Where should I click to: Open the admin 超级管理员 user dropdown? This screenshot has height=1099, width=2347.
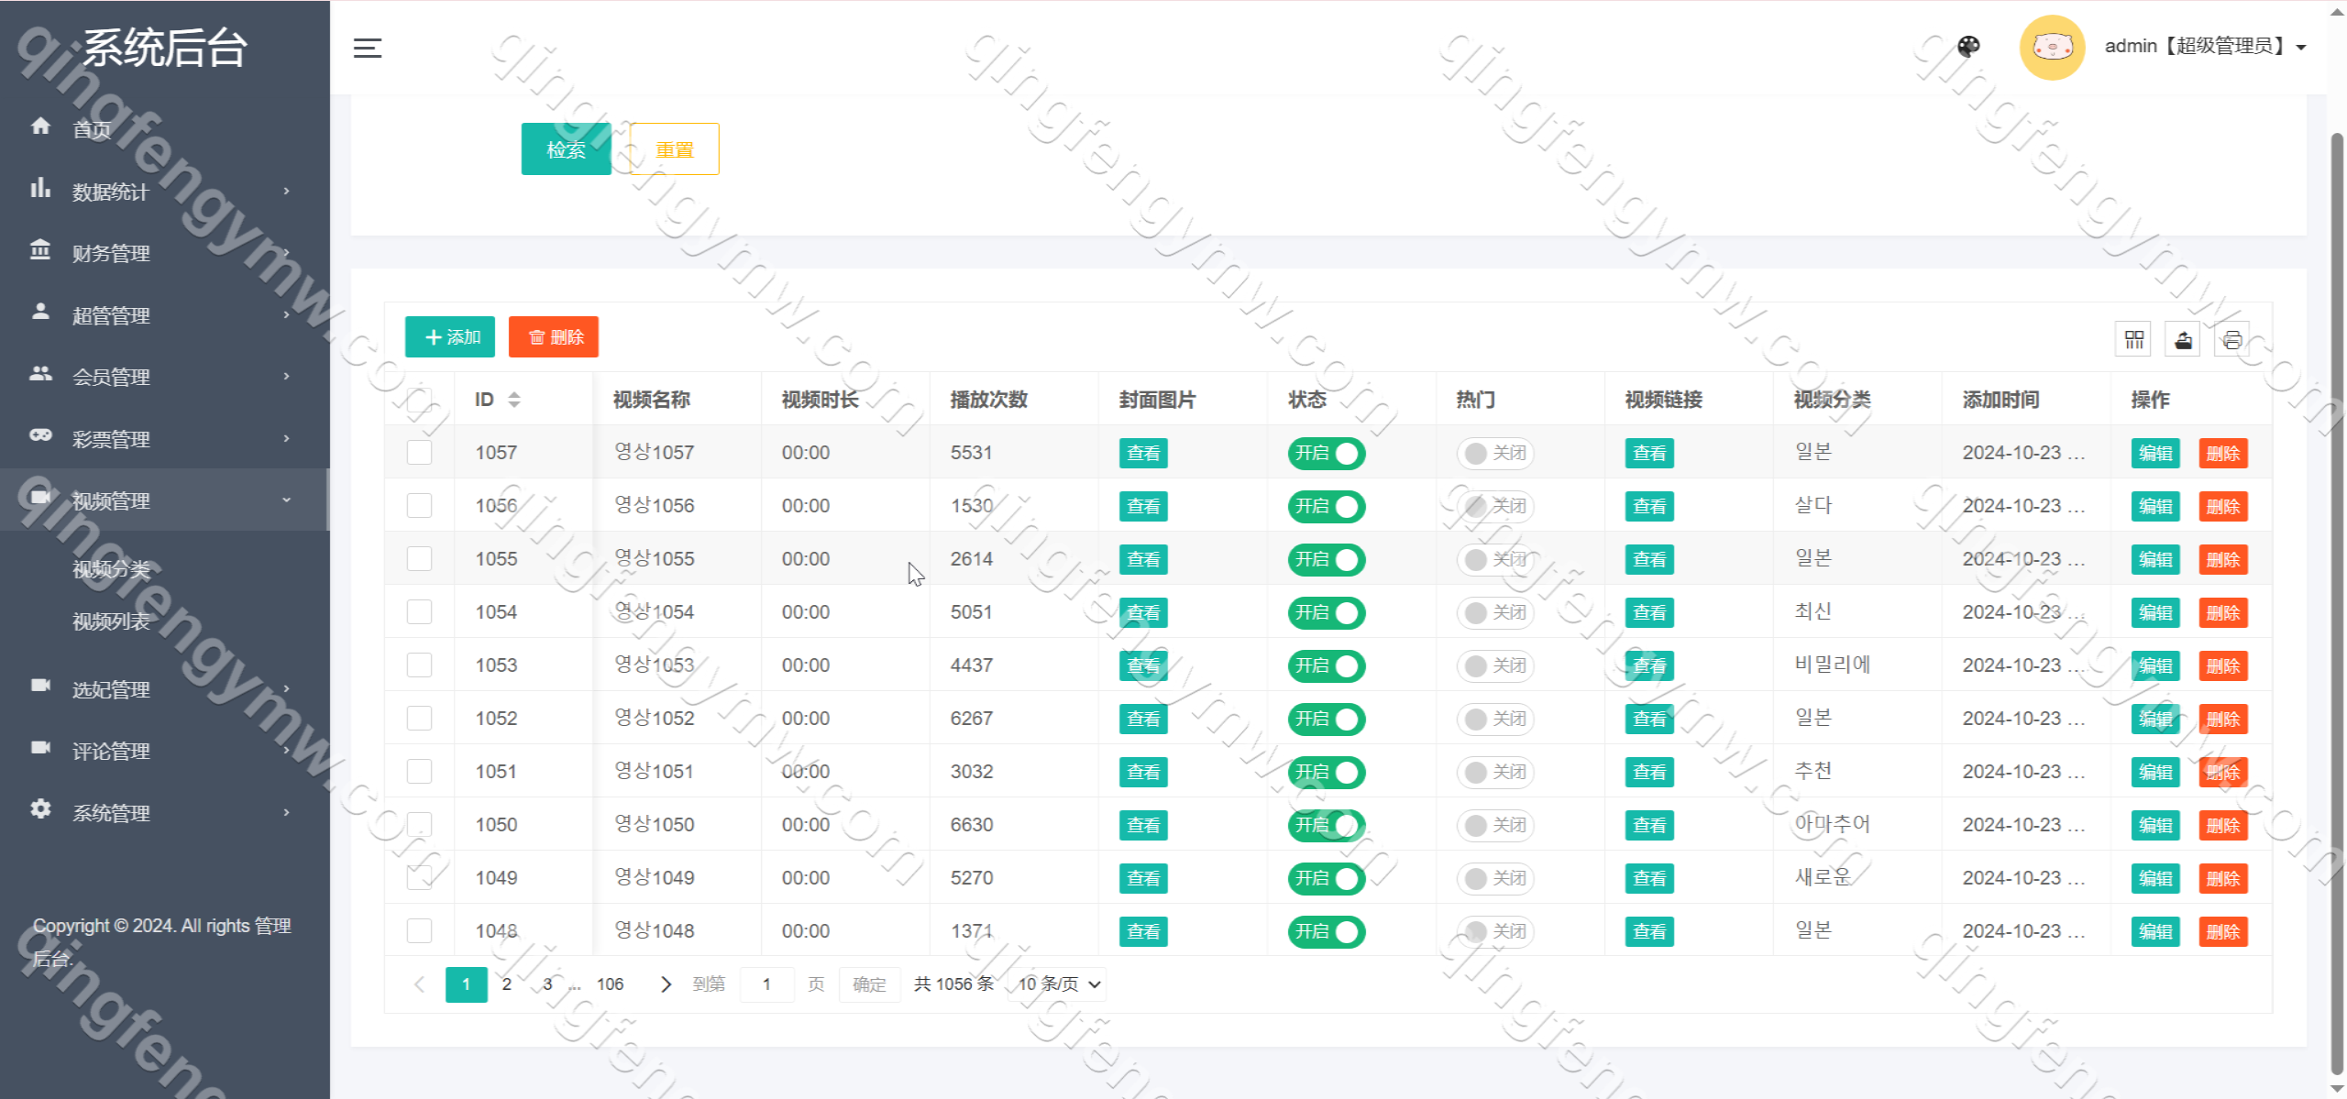pos(2205,46)
